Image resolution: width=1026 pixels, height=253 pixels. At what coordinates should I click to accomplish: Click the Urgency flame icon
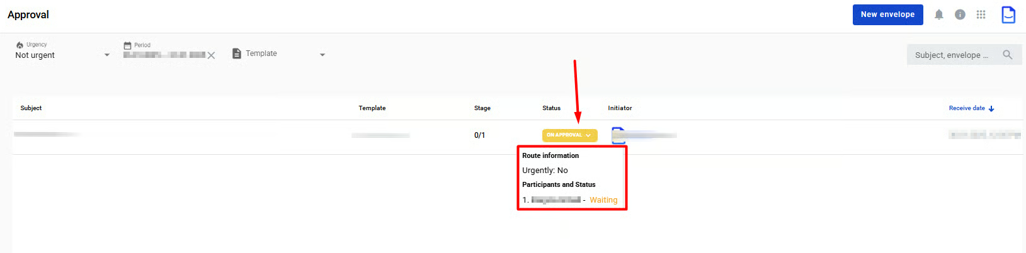(20, 45)
